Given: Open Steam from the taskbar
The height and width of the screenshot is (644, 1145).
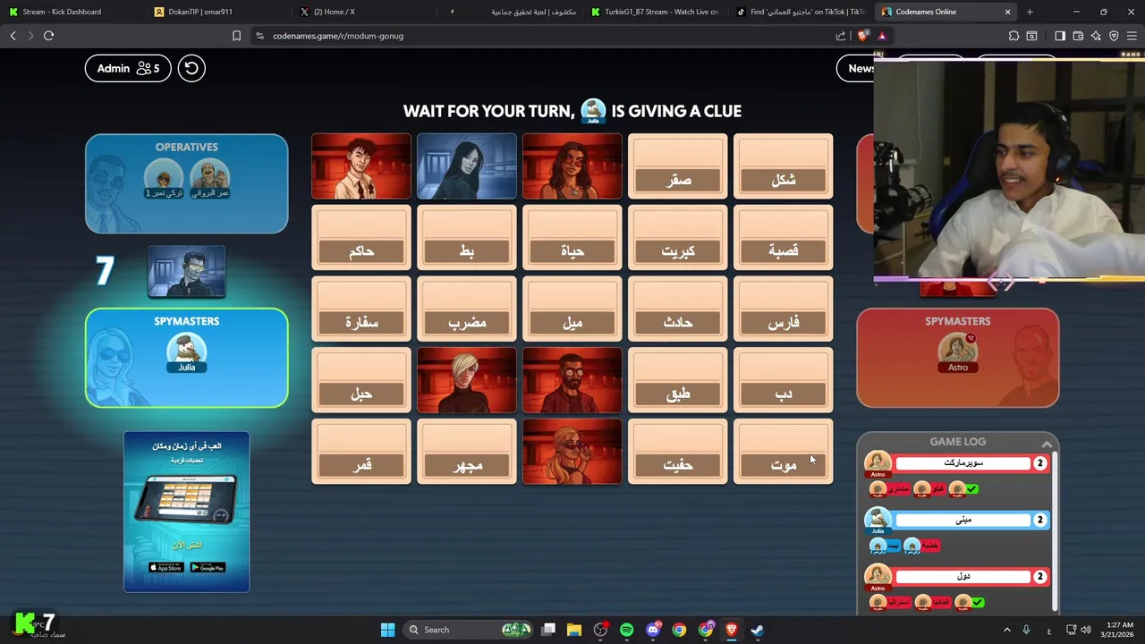Looking at the screenshot, I should (758, 630).
